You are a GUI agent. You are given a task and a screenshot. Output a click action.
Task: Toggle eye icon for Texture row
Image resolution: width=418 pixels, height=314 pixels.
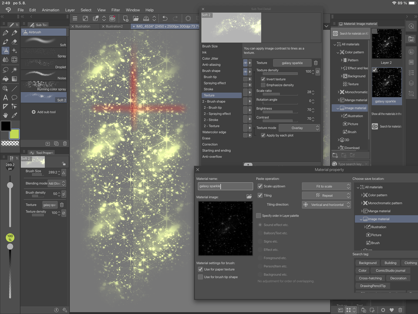245,63
